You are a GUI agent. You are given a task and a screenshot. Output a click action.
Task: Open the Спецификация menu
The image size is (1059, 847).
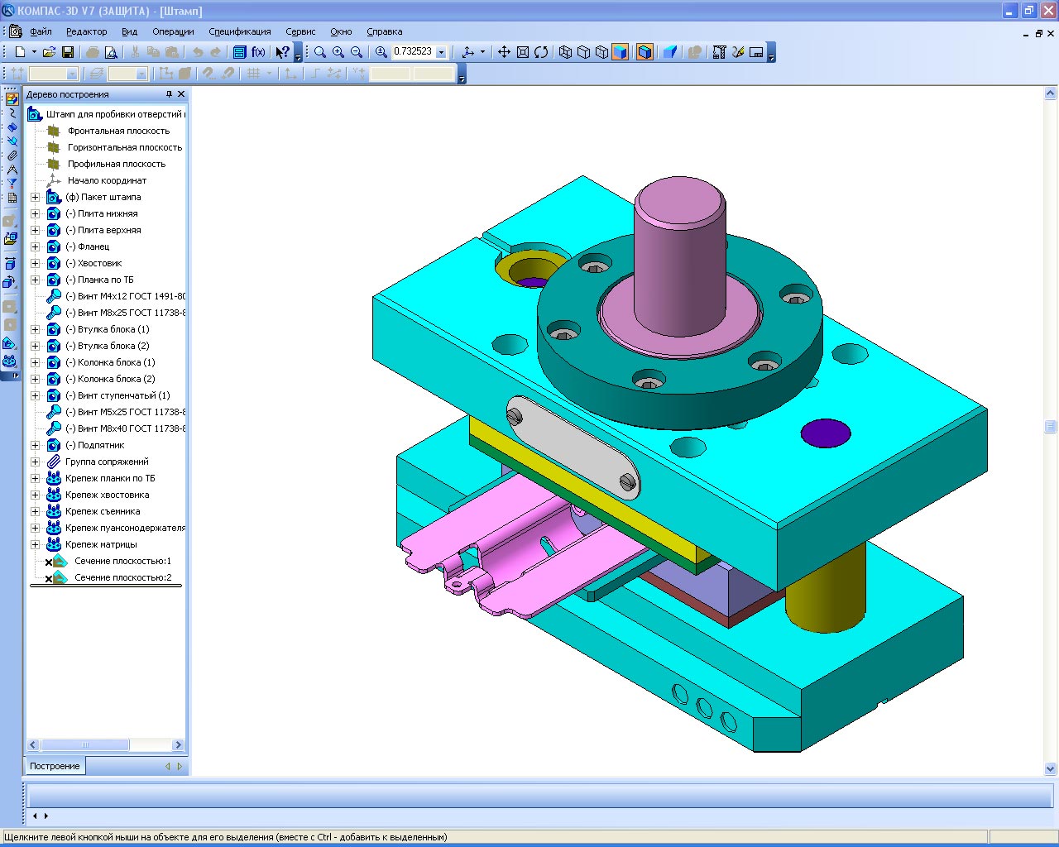(240, 31)
